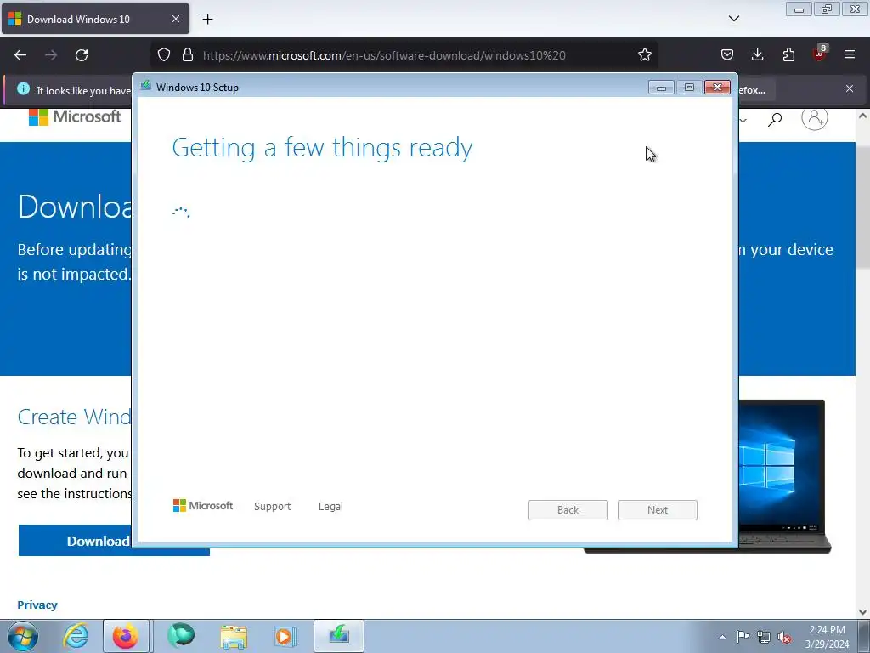
Task: Bookmark this page with the star icon
Action: pyautogui.click(x=644, y=55)
